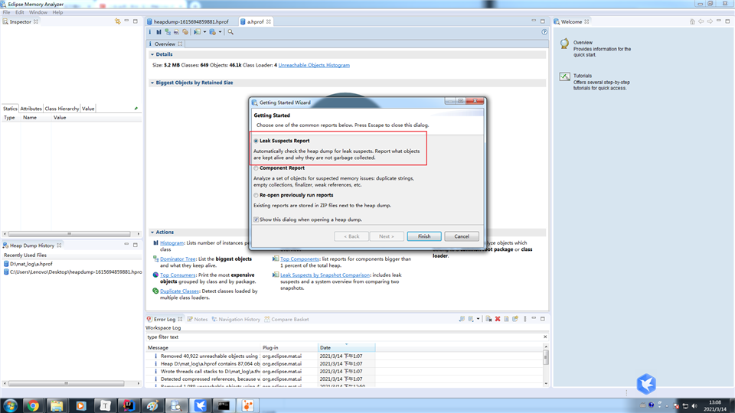Select Re-open previously run reports option
The width and height of the screenshot is (735, 413).
click(256, 195)
